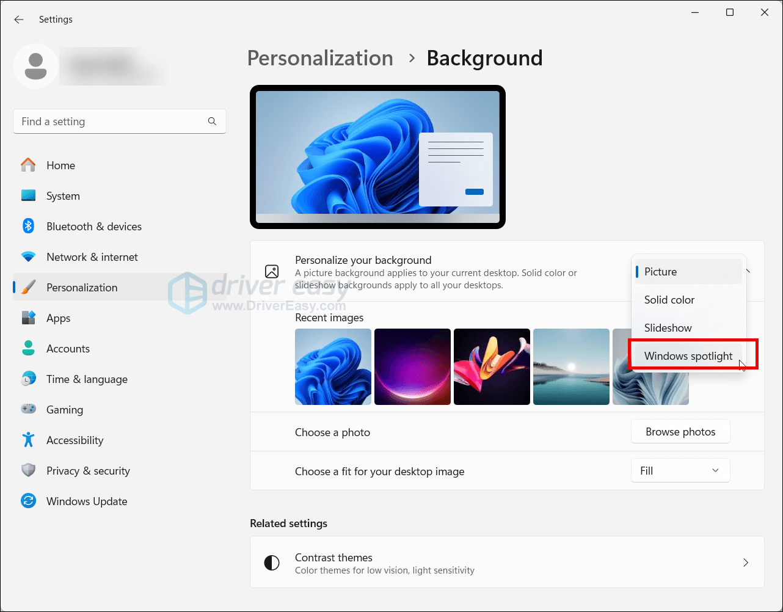This screenshot has width=783, height=612.
Task: Open the Windows Update icon
Action: point(28,501)
